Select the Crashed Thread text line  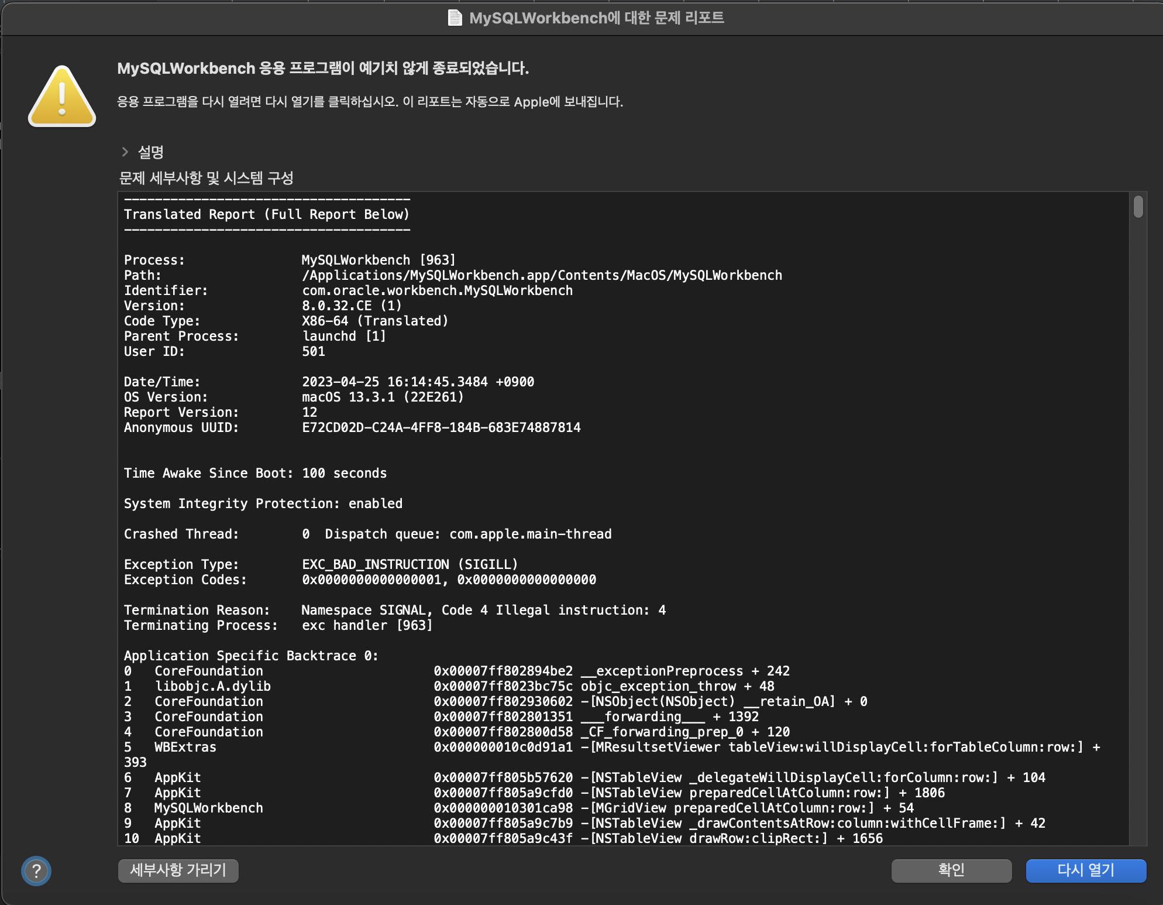367,533
